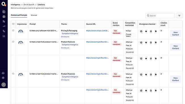Viewport: 185px width, 104px height.
Task: Check the first row with importance 94
Action: (13, 42)
